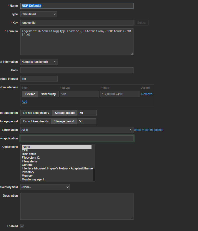Open the show value mappings link
Image resolution: width=198 pixels, height=231 pixels.
tap(148, 130)
